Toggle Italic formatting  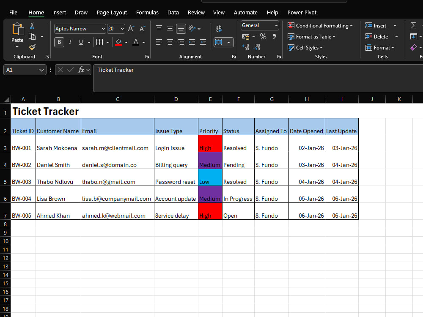(70, 42)
